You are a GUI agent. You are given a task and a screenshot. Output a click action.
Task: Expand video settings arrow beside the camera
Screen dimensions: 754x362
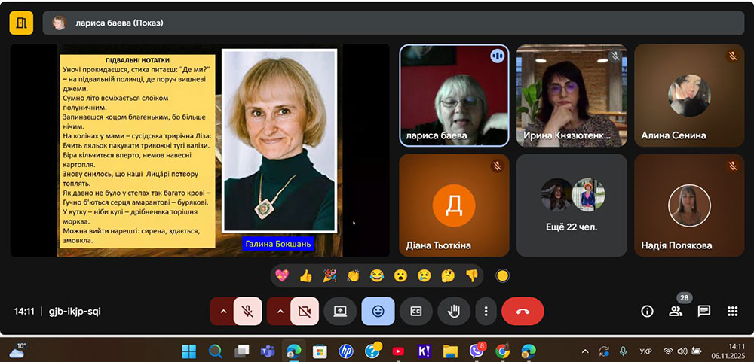tap(278, 311)
